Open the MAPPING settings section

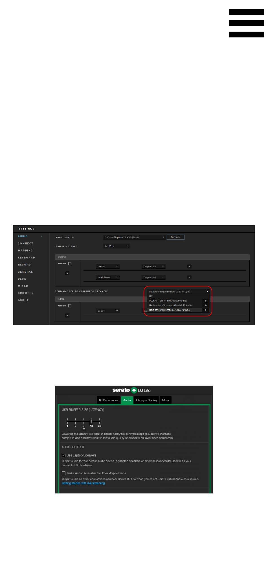pos(25,251)
